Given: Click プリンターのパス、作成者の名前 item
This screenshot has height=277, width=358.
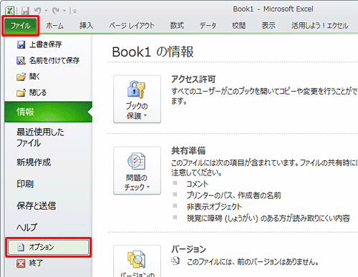Looking at the screenshot, I should pyautogui.click(x=233, y=195).
